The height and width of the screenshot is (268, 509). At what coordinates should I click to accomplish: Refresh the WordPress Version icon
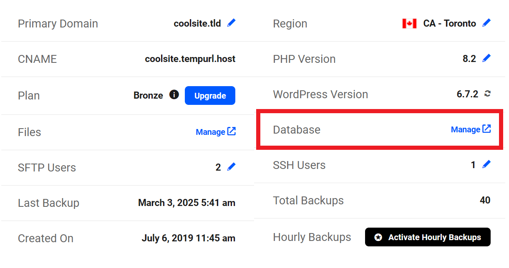coord(487,94)
